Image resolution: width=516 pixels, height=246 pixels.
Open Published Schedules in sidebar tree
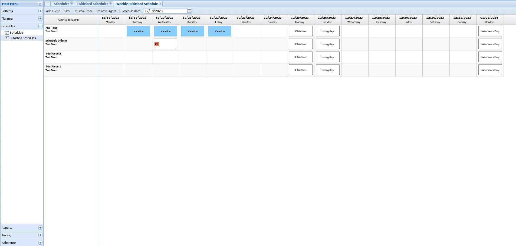point(23,38)
